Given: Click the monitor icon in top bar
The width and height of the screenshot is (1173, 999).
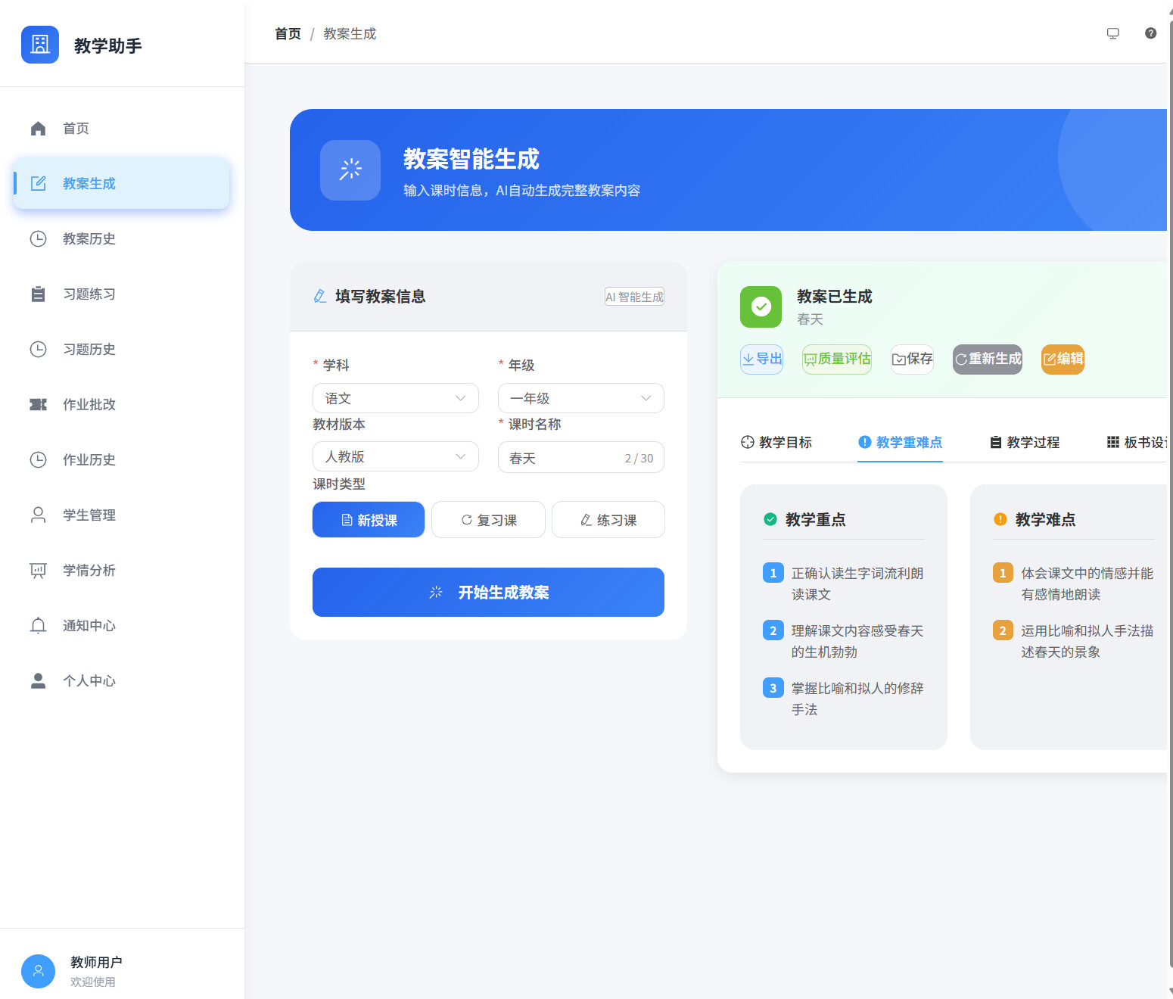Looking at the screenshot, I should (x=1112, y=33).
